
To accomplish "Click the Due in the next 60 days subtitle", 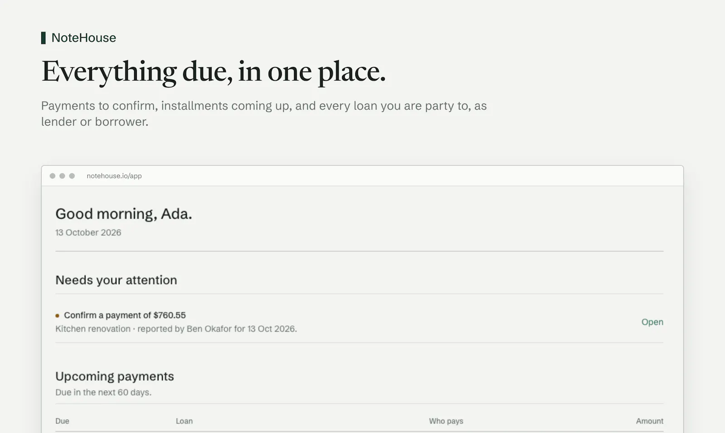I will pos(103,392).
